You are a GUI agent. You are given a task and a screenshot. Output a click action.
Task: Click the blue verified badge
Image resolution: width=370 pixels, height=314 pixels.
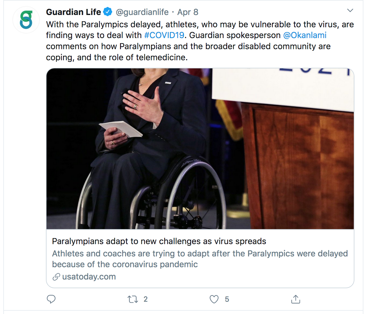click(x=108, y=12)
